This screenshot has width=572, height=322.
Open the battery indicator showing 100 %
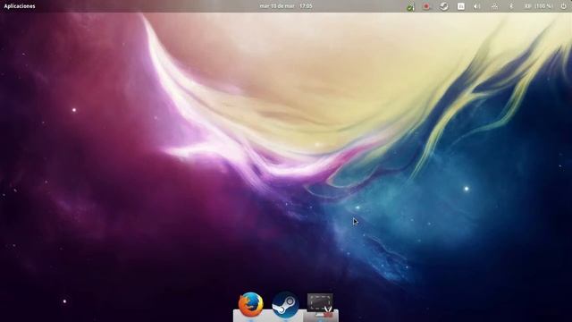point(539,6)
